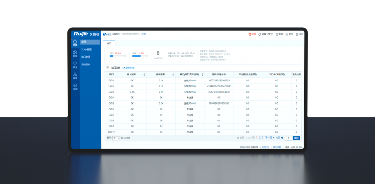Sort table by 输出速率 column arrows
Screen dimensions: 375x185
(x=173, y=75)
